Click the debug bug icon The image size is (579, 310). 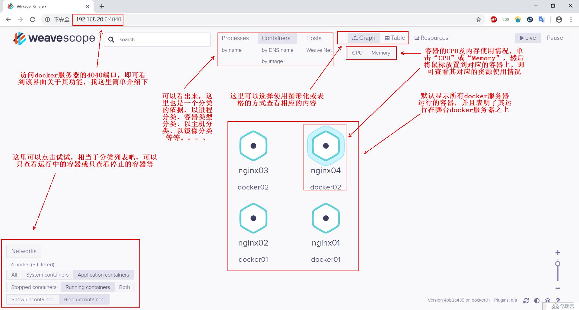(x=547, y=300)
